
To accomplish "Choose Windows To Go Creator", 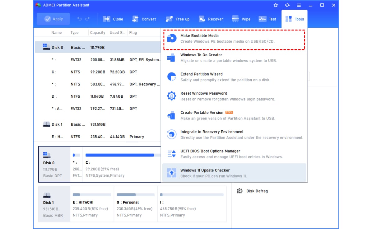I will pyautogui.click(x=234, y=58).
